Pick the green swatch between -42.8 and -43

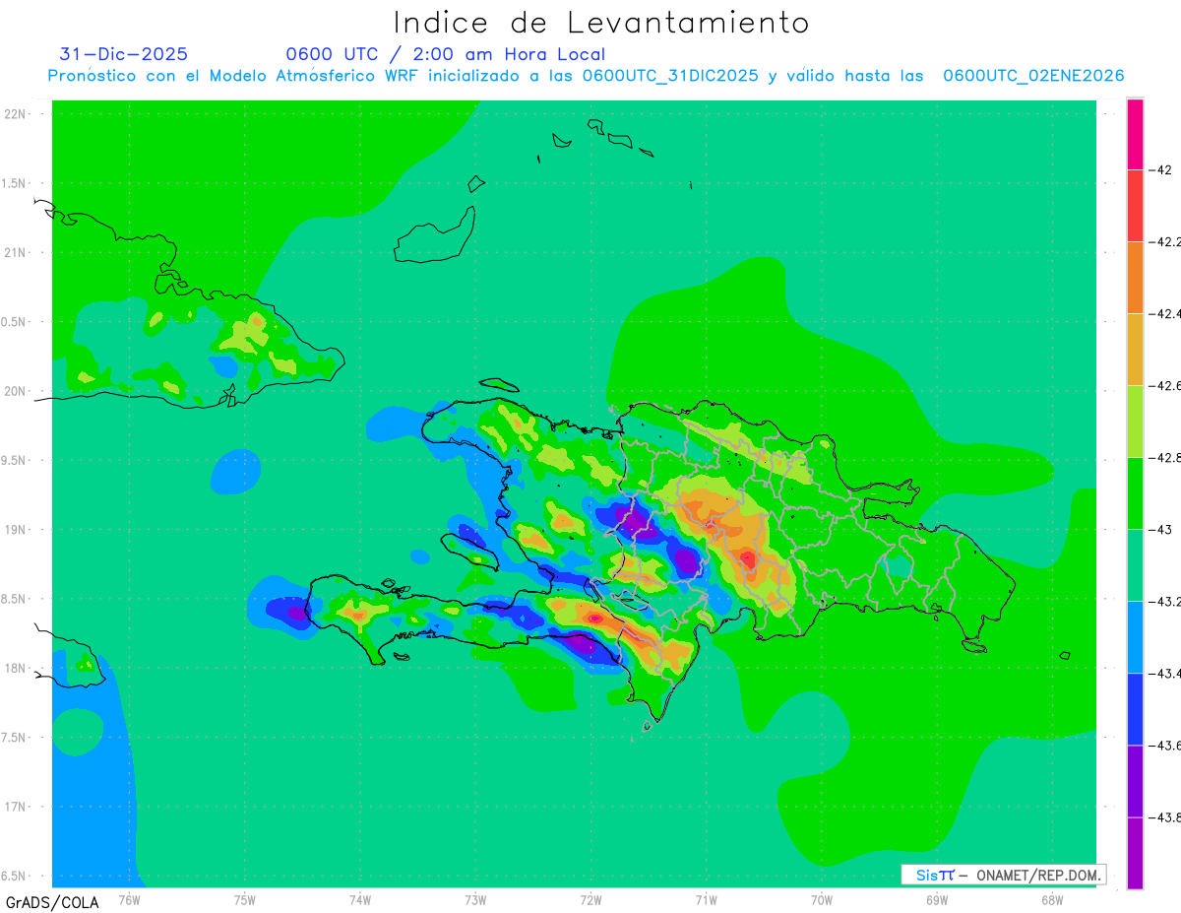pos(1135,492)
